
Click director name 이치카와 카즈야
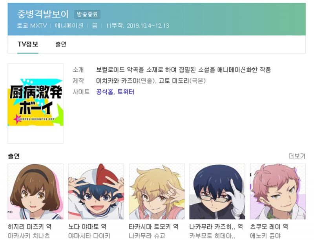(x=117, y=81)
